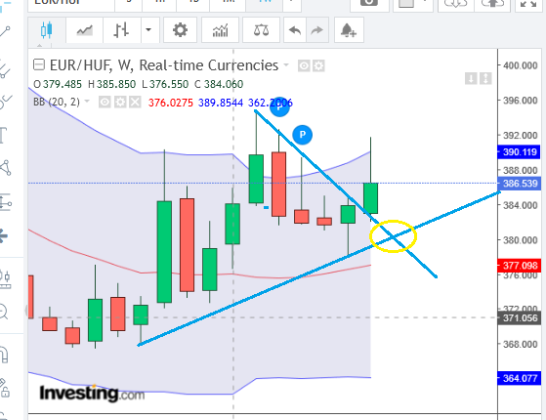Remove the BB indicator with X
Viewport: 546px width, 420px height.
click(135, 103)
